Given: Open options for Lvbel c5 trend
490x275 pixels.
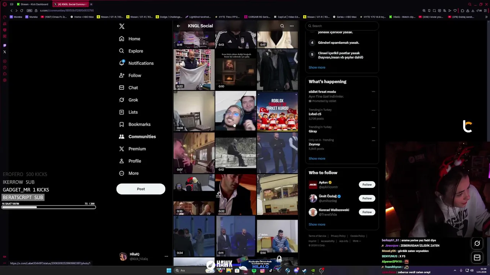Looking at the screenshot, I should coord(373,110).
